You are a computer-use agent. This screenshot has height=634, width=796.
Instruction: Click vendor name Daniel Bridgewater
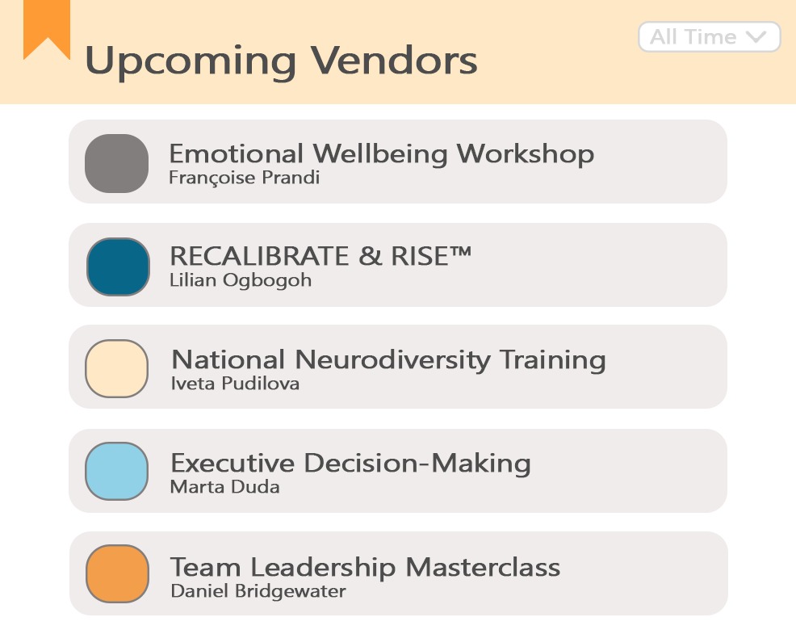click(258, 591)
